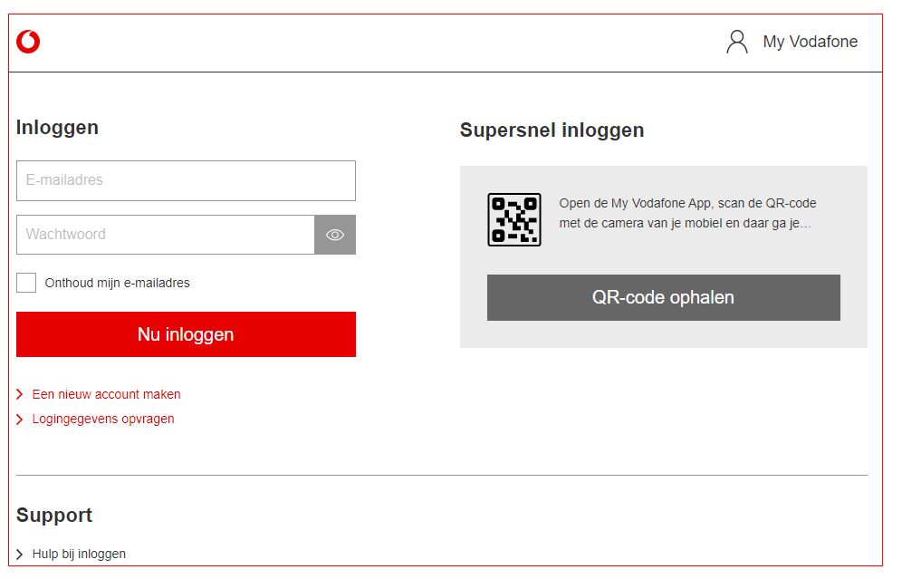Viewport: 902px width, 579px height.
Task: Focus the Wachtwoord password field
Action: (166, 235)
